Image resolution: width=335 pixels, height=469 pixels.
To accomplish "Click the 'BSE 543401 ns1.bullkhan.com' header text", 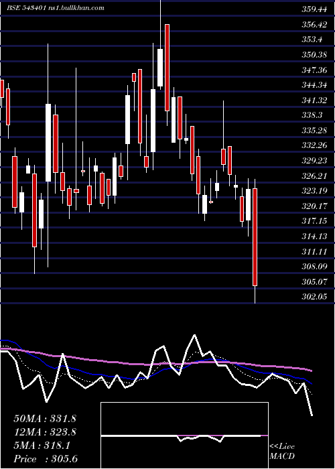I will tap(56, 8).
